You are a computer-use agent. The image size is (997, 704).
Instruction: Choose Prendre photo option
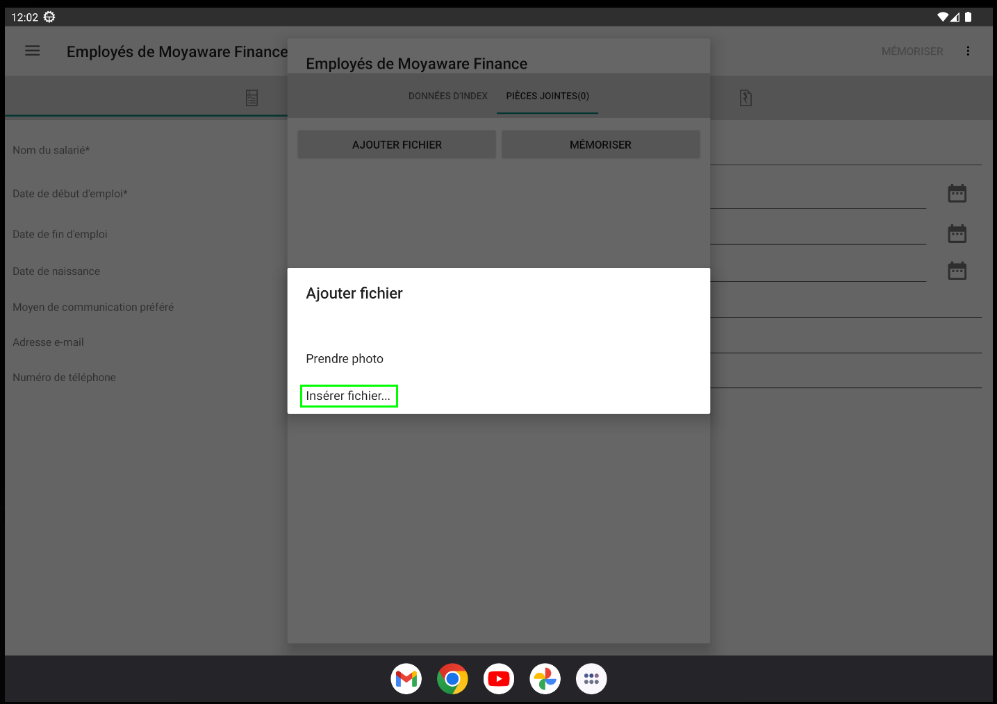(x=345, y=359)
